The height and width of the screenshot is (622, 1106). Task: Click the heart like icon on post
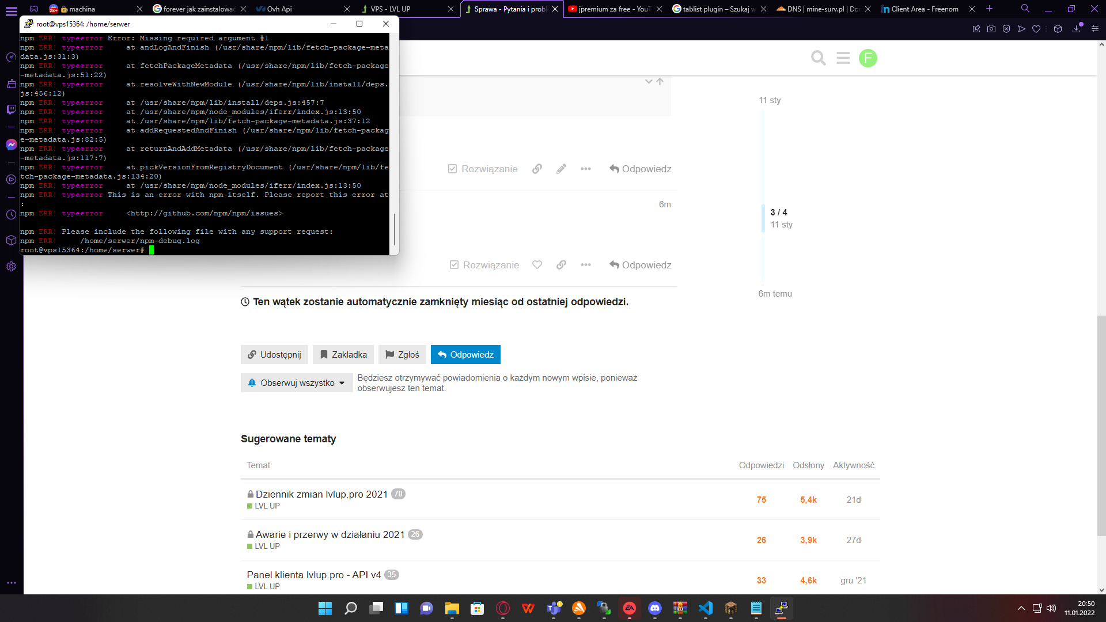pos(537,265)
